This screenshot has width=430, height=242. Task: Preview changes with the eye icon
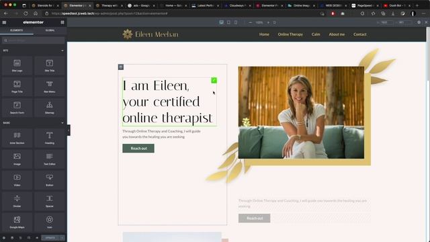tap(37, 238)
